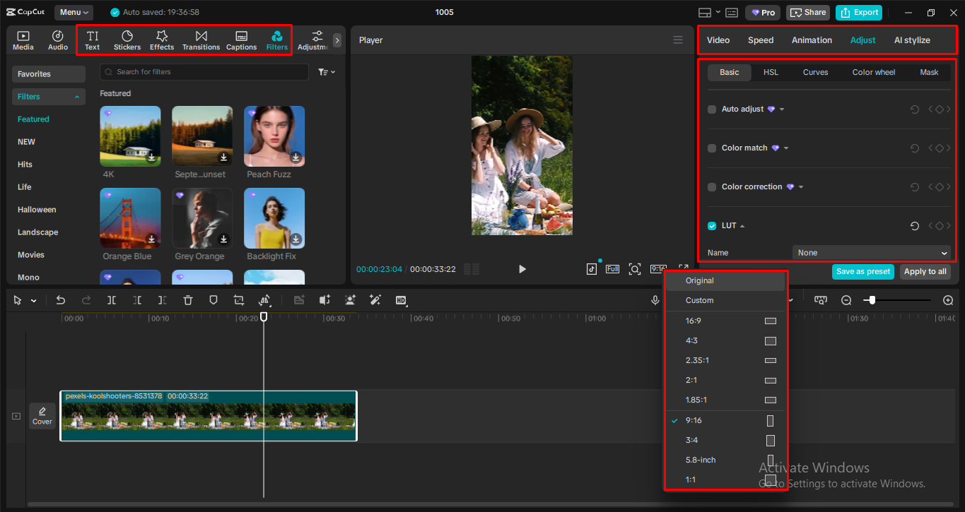Image resolution: width=965 pixels, height=512 pixels.
Task: Click the voiceover microphone icon above the timeline
Action: tap(655, 299)
